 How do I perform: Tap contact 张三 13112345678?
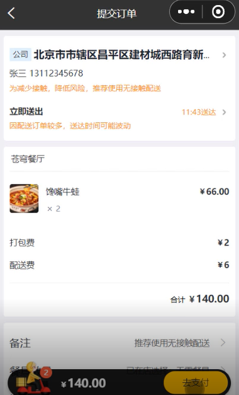(46, 73)
